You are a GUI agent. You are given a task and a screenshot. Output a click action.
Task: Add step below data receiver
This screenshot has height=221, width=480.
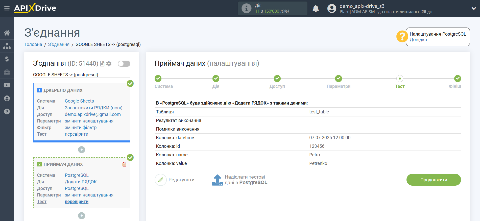coord(82,216)
